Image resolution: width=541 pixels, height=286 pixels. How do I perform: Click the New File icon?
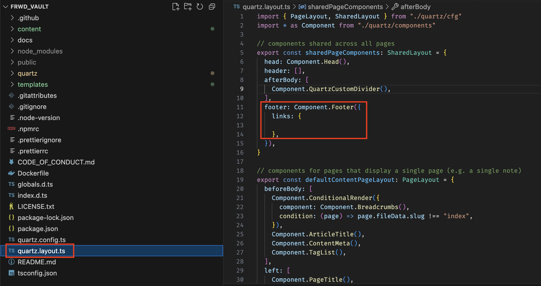pos(176,7)
